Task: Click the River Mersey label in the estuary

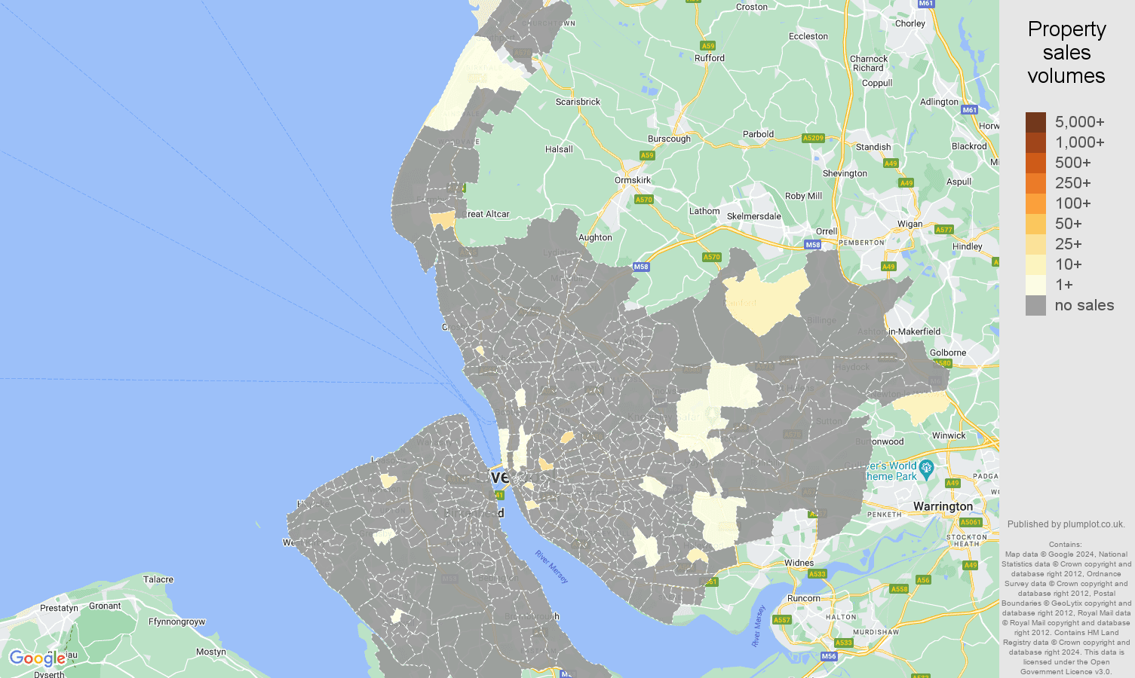Action: pos(552,567)
